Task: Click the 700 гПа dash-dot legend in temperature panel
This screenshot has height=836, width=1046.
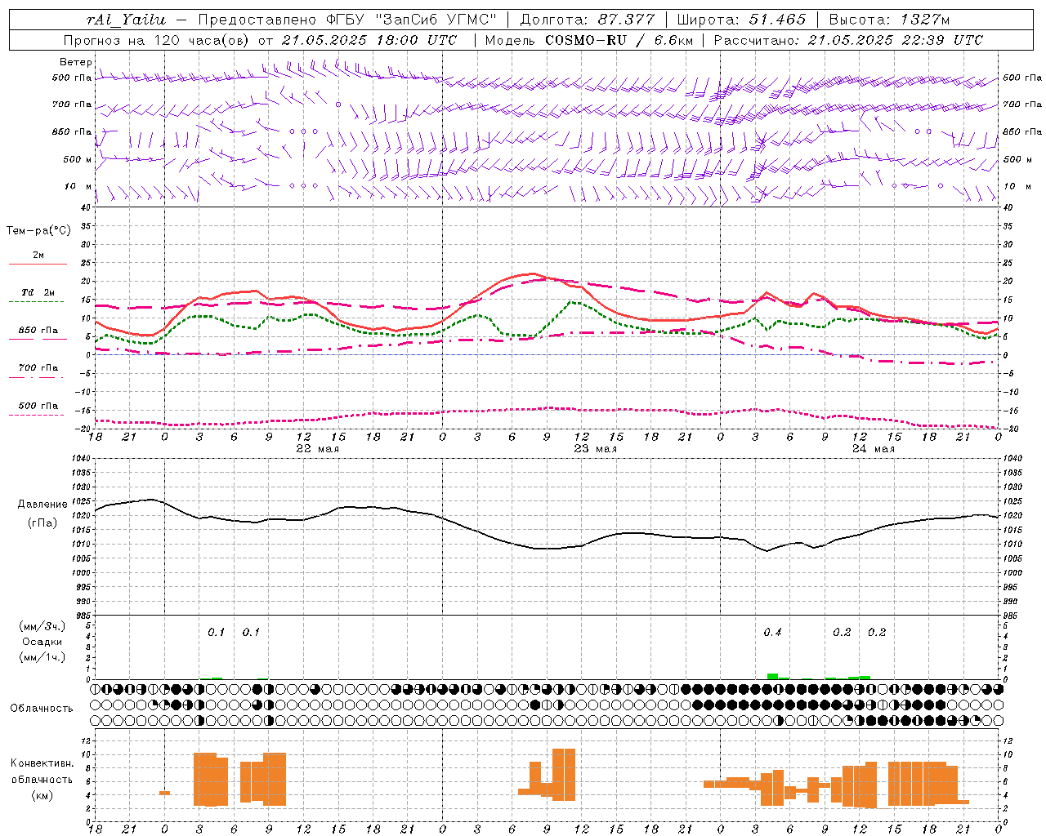Action: [x=38, y=372]
